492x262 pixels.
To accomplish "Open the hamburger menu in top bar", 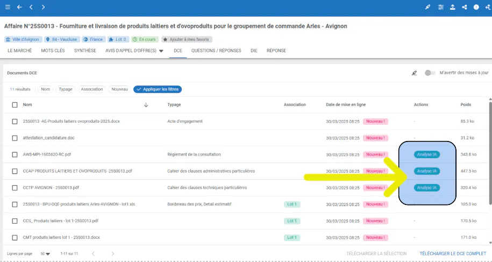I will click(x=8, y=7).
